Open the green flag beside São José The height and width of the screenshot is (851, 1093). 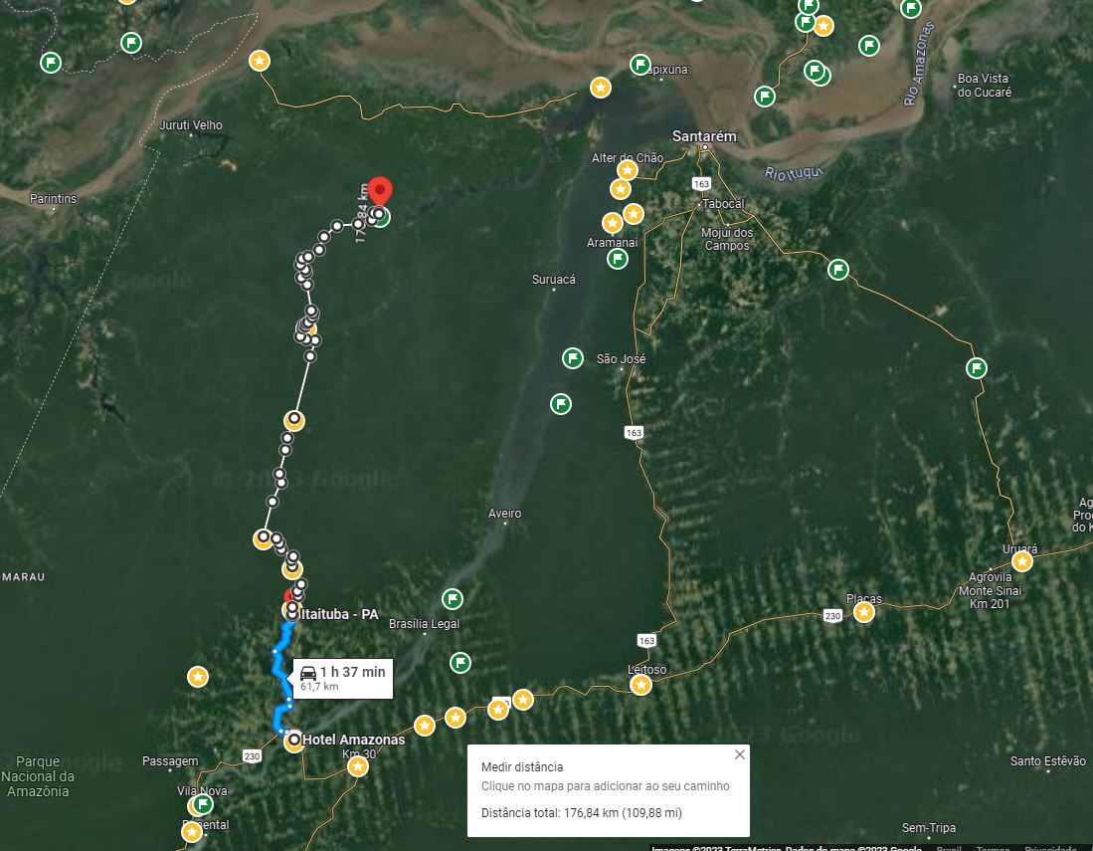(572, 358)
